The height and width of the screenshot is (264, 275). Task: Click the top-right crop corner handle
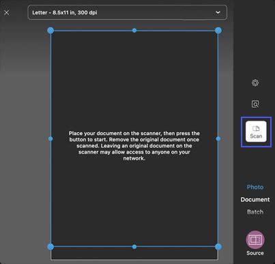coord(218,31)
